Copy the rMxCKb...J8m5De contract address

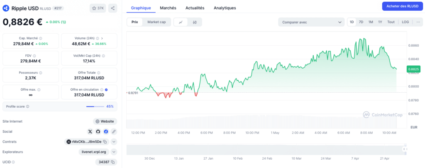click(x=105, y=142)
